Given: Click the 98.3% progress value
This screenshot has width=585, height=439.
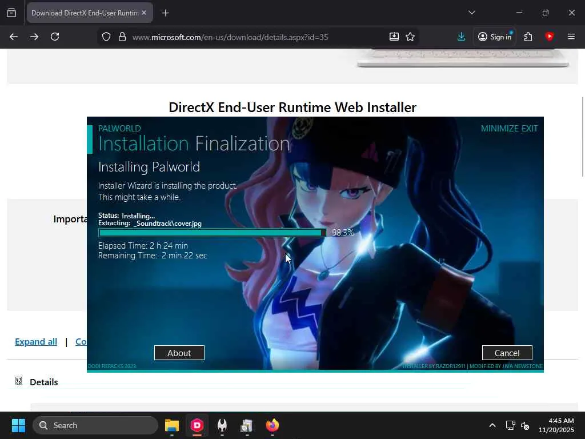Looking at the screenshot, I should pos(343,233).
